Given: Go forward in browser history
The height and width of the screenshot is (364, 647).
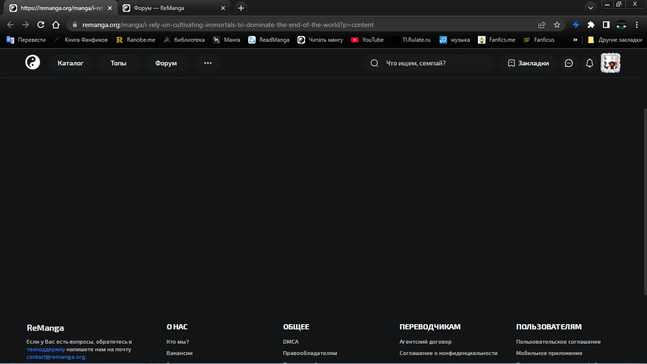Looking at the screenshot, I should pos(25,25).
